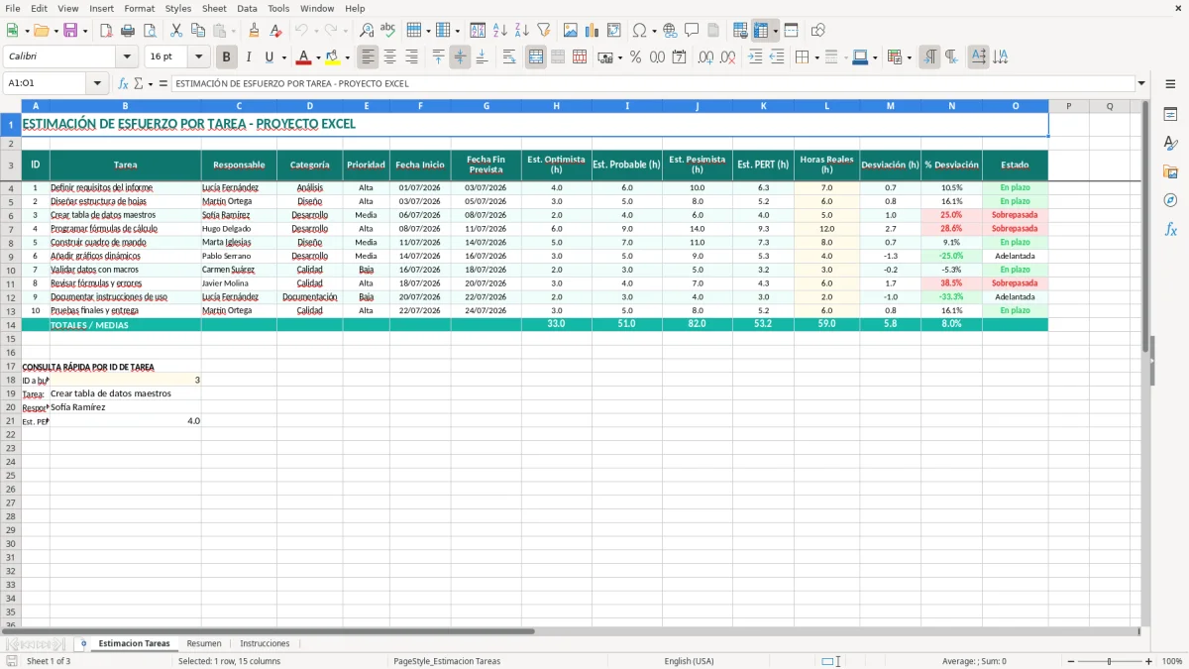Click the Name Box field
Viewport: 1189px width, 669px height.
47,83
